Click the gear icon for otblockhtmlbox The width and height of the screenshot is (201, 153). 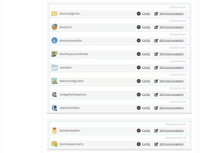[x=139, y=108]
